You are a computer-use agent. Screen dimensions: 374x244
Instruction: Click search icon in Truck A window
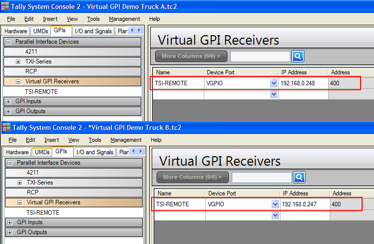point(298,57)
